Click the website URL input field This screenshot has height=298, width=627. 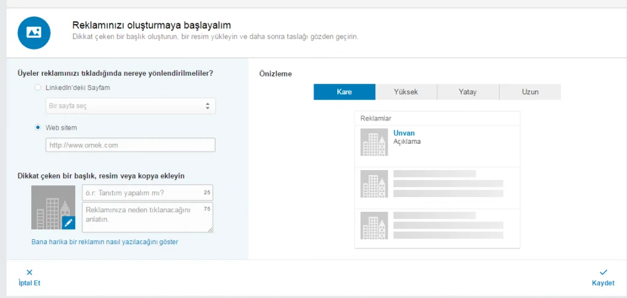[x=130, y=145]
